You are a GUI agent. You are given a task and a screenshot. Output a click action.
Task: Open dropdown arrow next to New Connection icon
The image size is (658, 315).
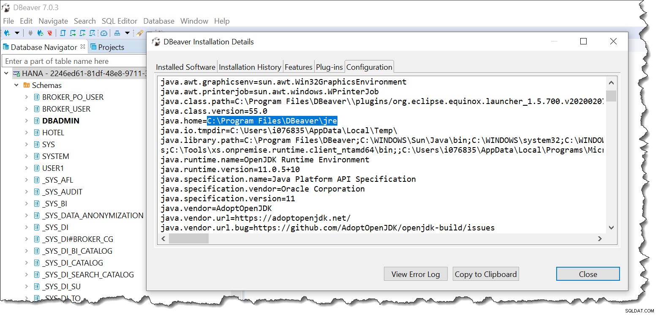tap(17, 33)
